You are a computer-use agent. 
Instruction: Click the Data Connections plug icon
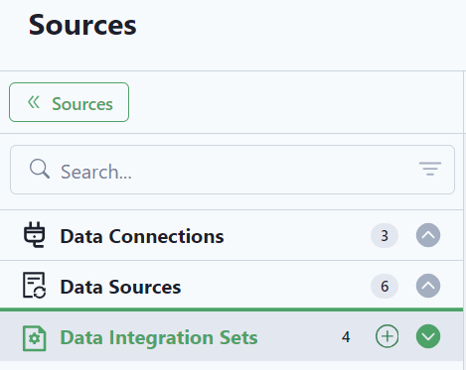[x=34, y=235]
